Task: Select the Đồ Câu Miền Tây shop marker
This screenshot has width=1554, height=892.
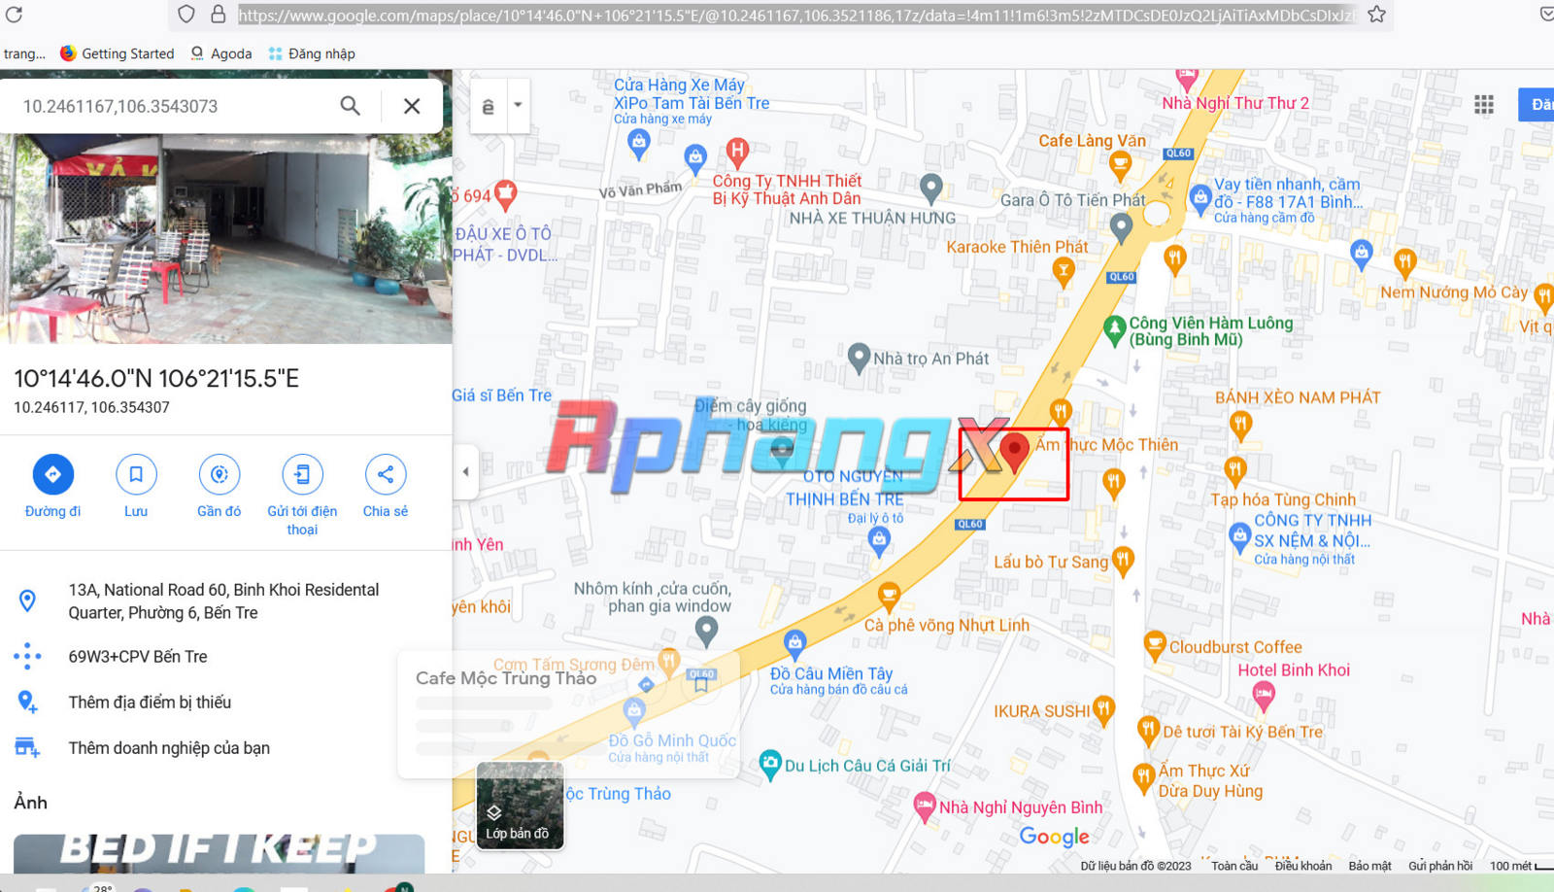Action: pos(795,642)
